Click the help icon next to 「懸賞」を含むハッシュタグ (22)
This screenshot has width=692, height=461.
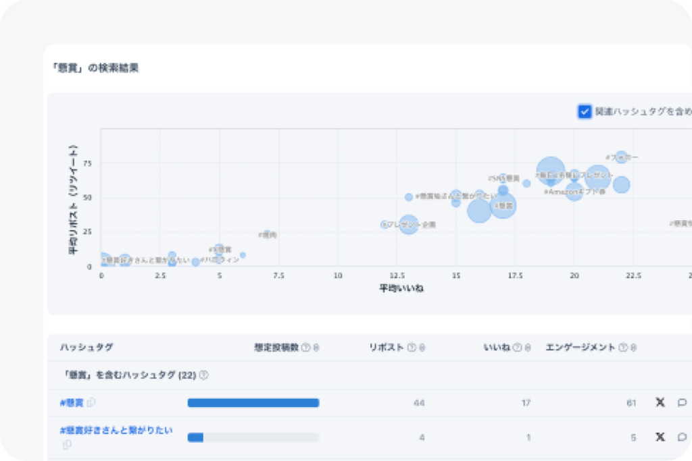203,375
